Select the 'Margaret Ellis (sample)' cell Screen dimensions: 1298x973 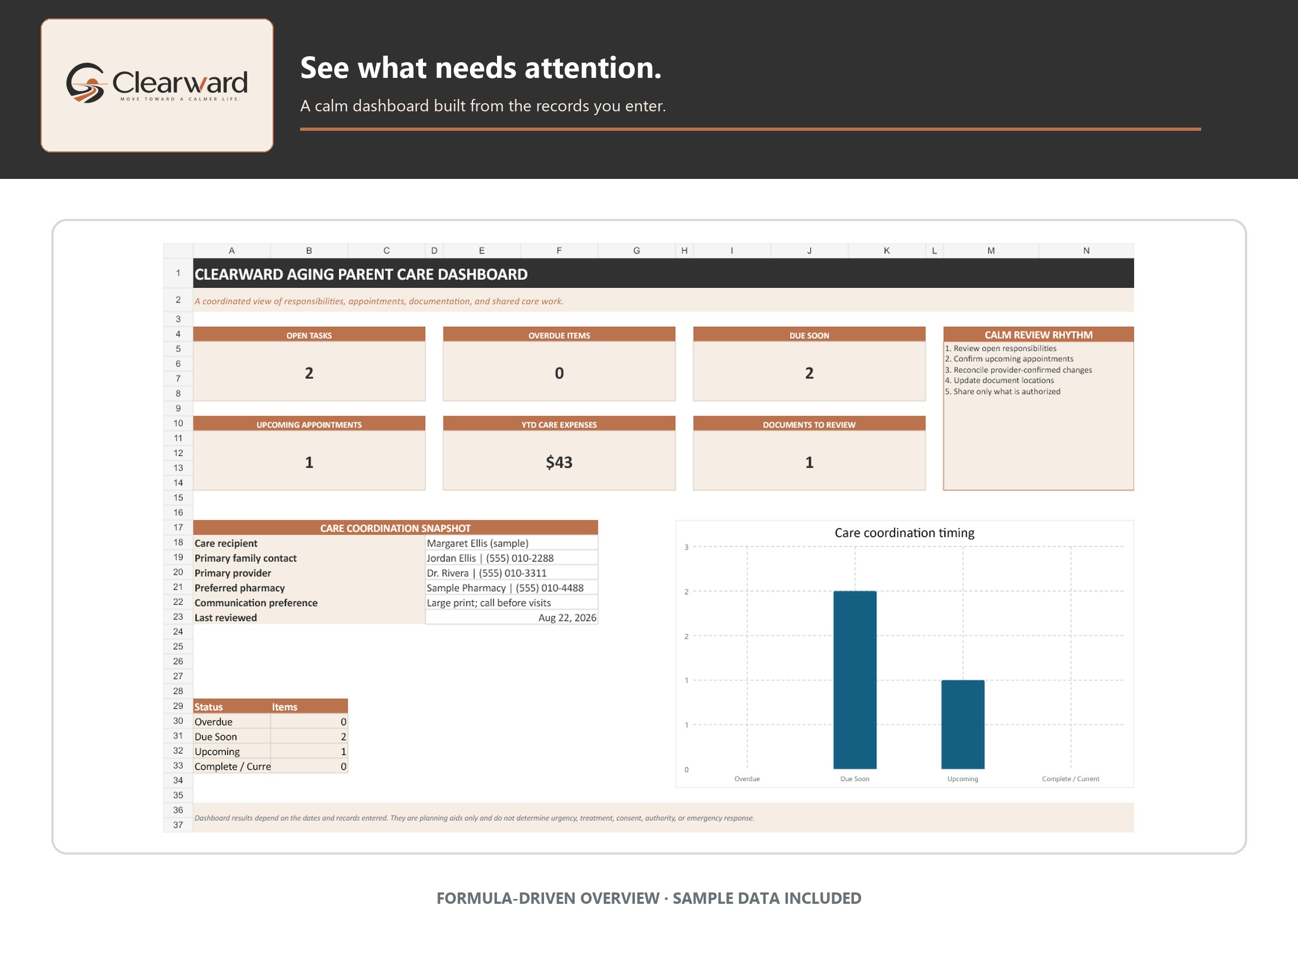point(511,543)
